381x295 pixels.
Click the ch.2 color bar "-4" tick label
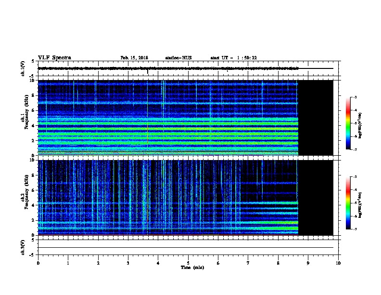355,190
